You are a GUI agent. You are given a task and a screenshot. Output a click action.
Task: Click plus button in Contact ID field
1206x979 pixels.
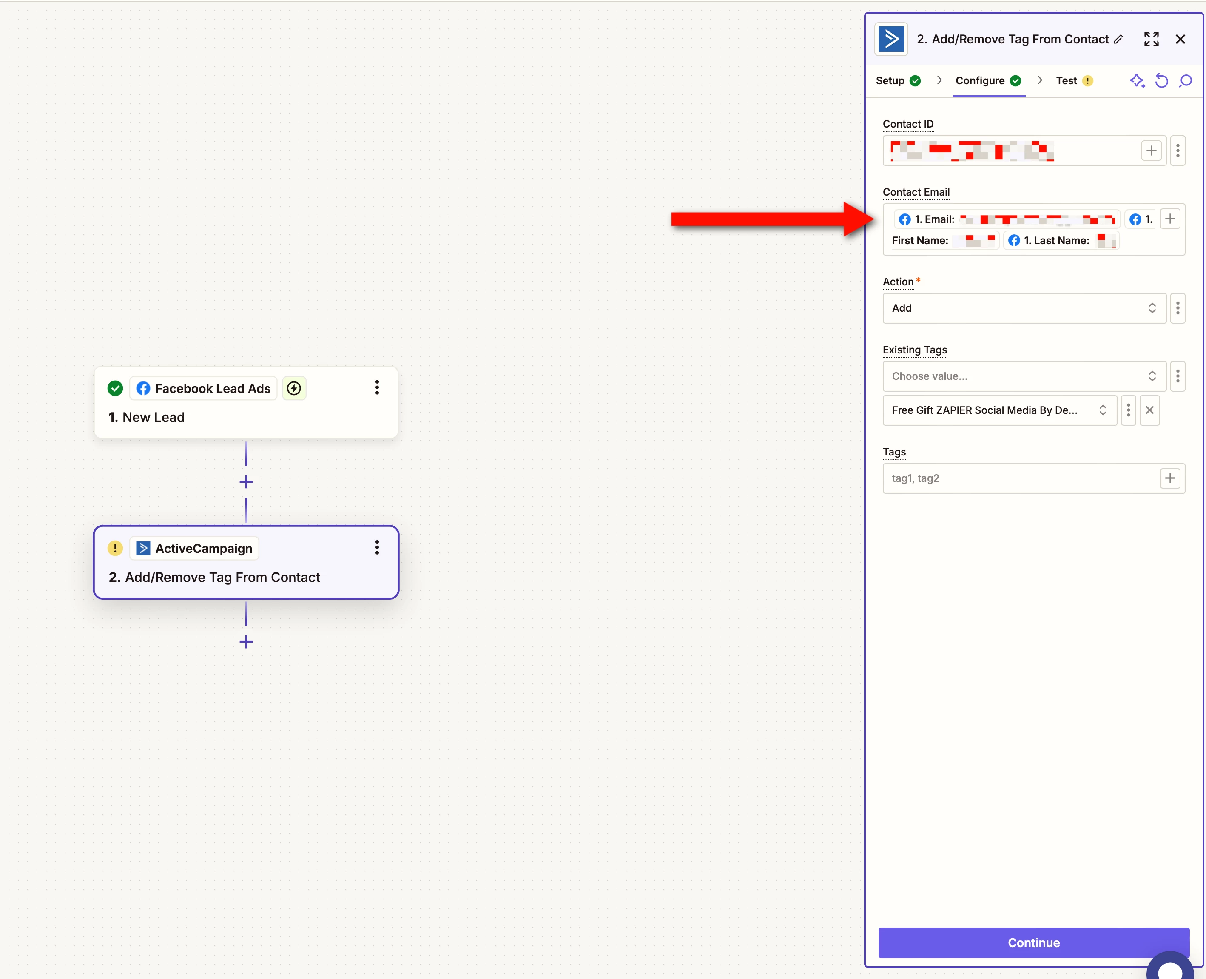(1151, 151)
